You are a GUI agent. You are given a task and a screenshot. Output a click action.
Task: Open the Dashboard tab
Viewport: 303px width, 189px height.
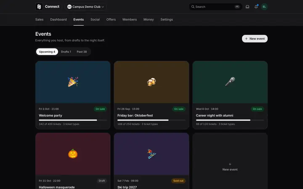(x=58, y=19)
